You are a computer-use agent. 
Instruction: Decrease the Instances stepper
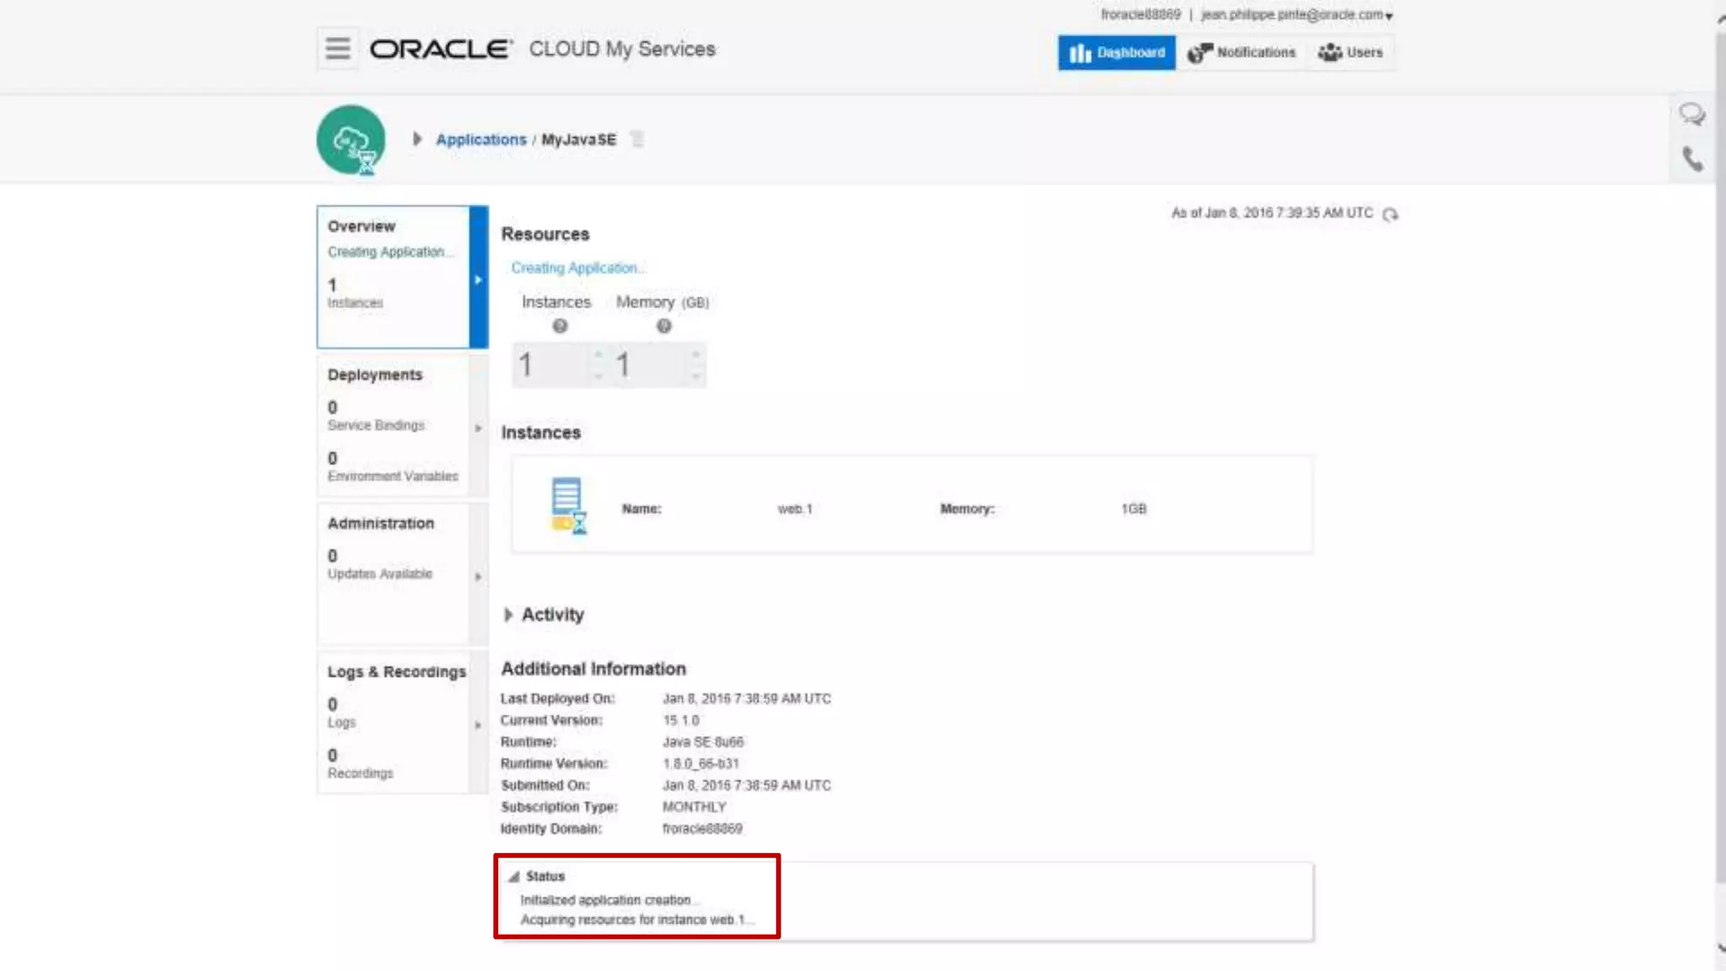coord(598,376)
